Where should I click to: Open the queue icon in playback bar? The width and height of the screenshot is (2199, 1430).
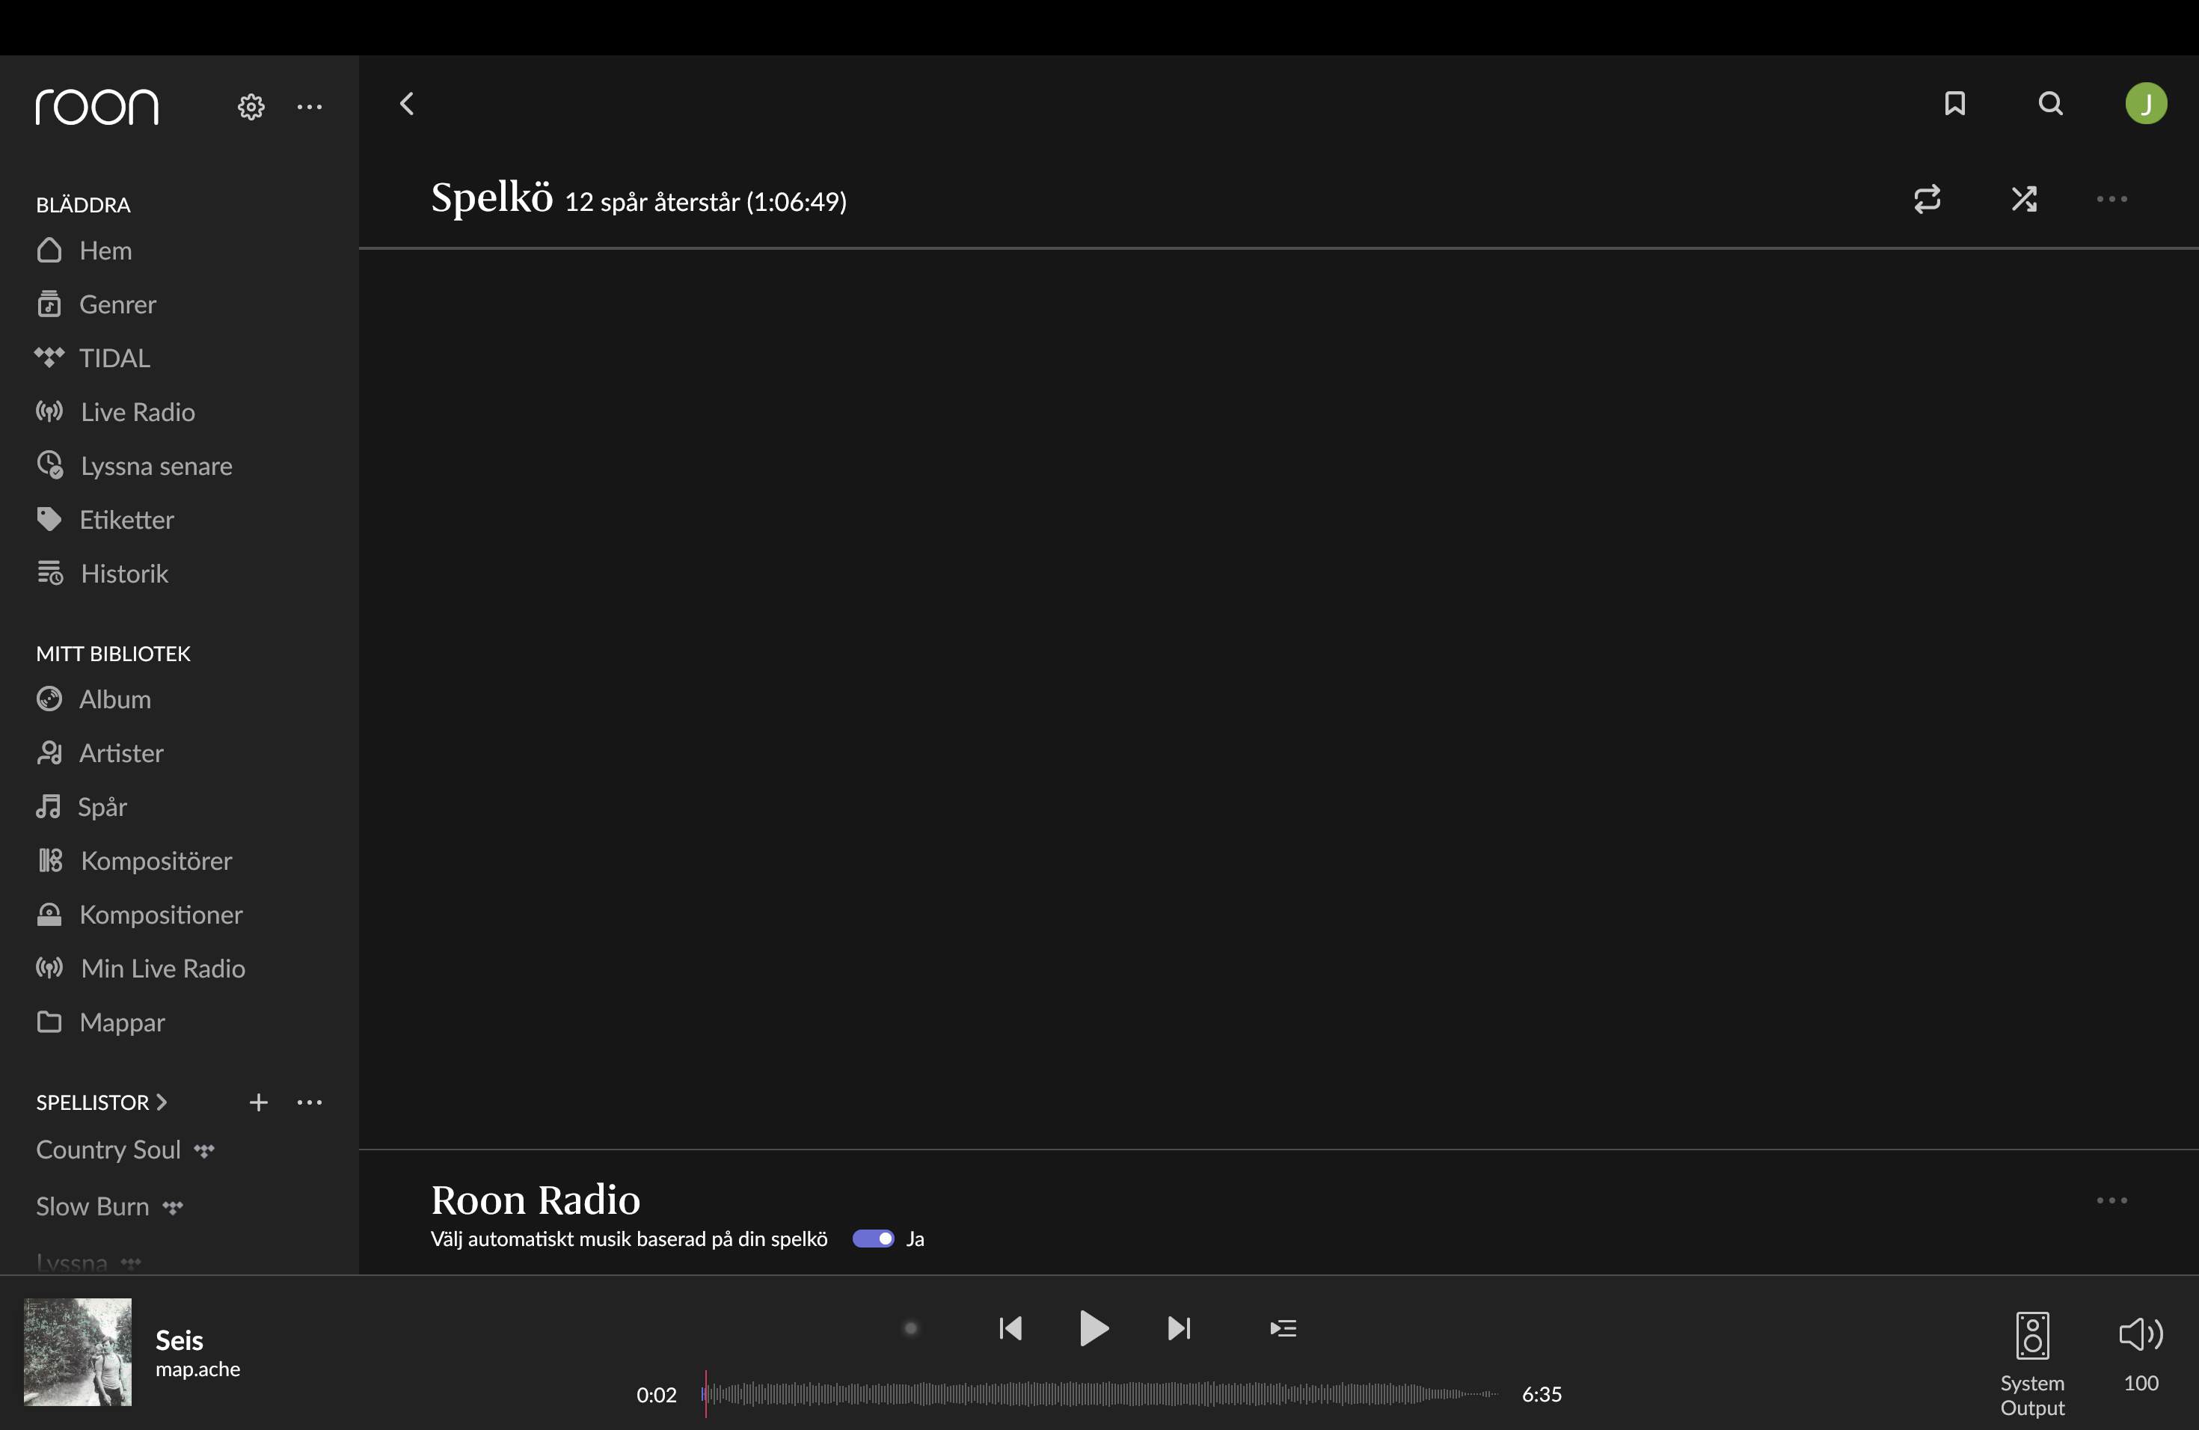point(1283,1328)
